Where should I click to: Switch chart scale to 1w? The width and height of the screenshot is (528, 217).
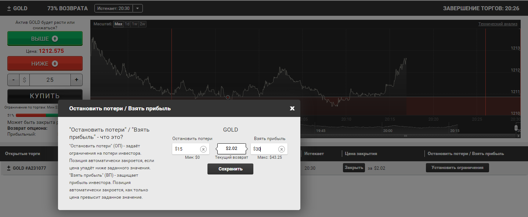tap(135, 24)
